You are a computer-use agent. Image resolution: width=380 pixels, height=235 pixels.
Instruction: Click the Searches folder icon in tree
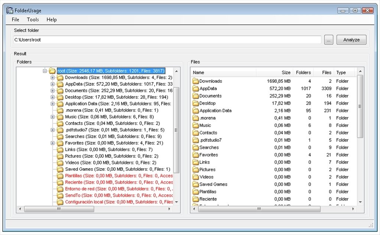pos(60,136)
